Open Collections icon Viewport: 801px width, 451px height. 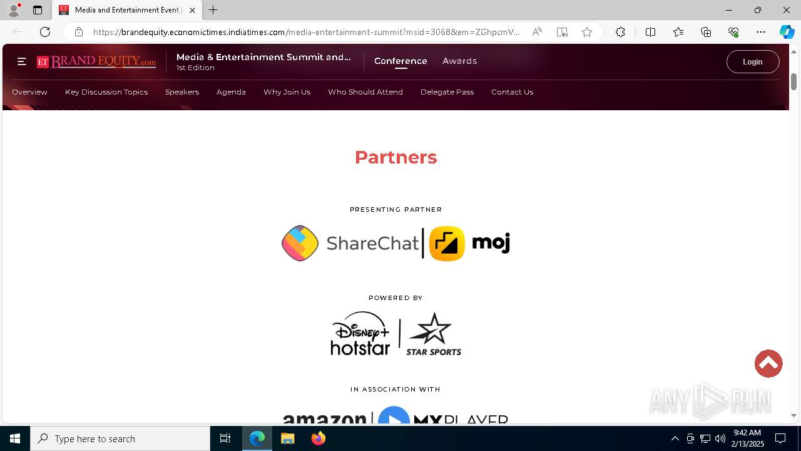point(706,32)
